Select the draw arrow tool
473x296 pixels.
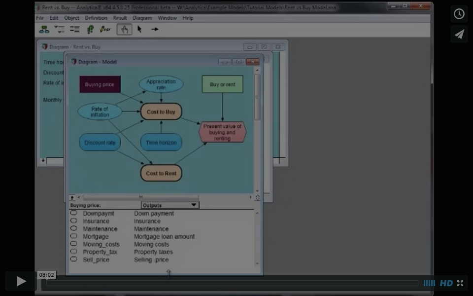coord(155,30)
